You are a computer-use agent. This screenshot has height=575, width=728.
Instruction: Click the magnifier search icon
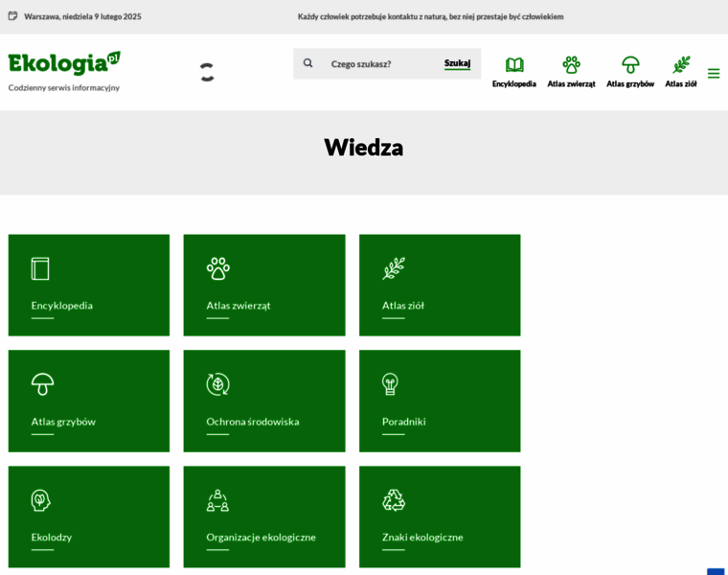click(307, 63)
